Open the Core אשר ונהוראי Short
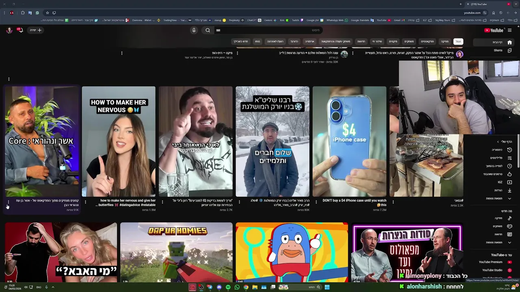The image size is (520, 292). point(42,141)
